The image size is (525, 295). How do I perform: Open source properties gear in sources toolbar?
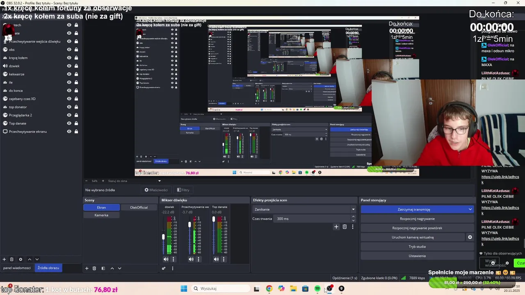21,259
